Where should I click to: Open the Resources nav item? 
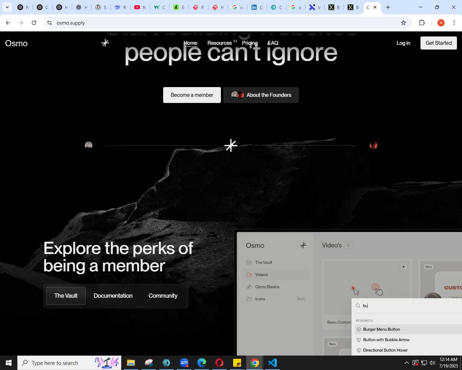(219, 43)
